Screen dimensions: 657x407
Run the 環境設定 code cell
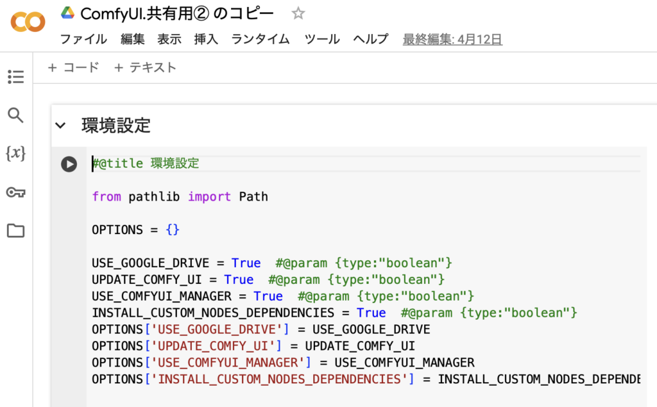click(x=69, y=164)
